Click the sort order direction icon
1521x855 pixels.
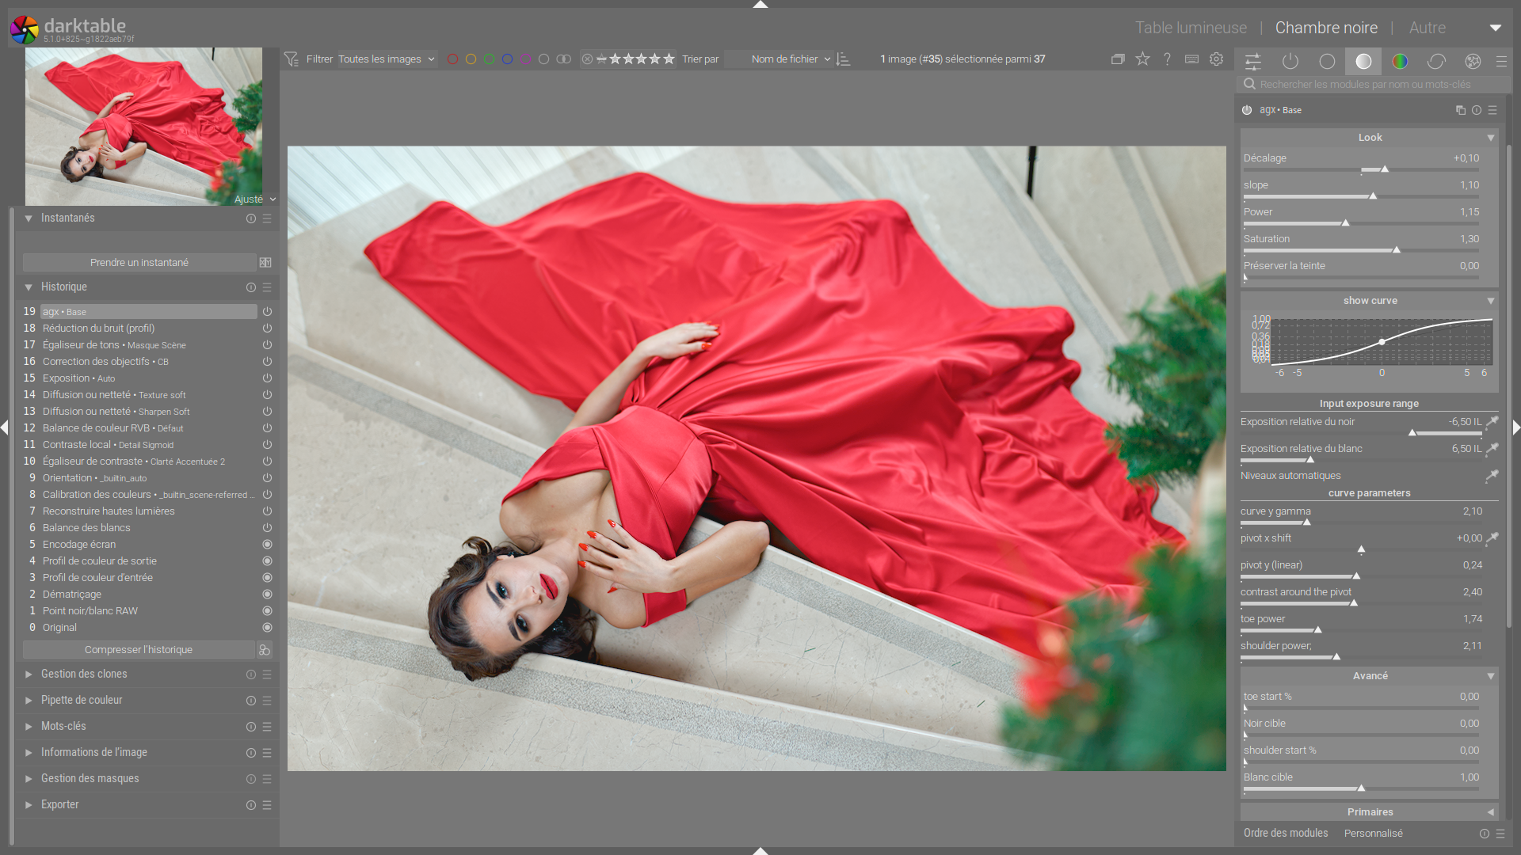point(844,59)
